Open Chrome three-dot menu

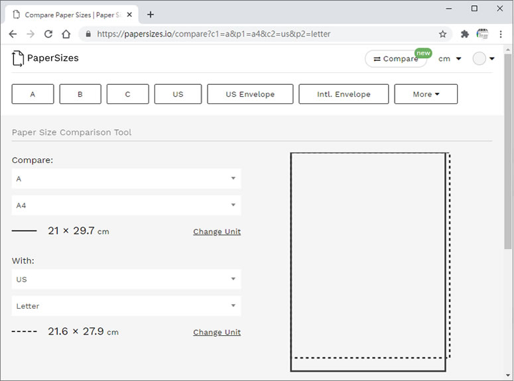click(x=501, y=34)
